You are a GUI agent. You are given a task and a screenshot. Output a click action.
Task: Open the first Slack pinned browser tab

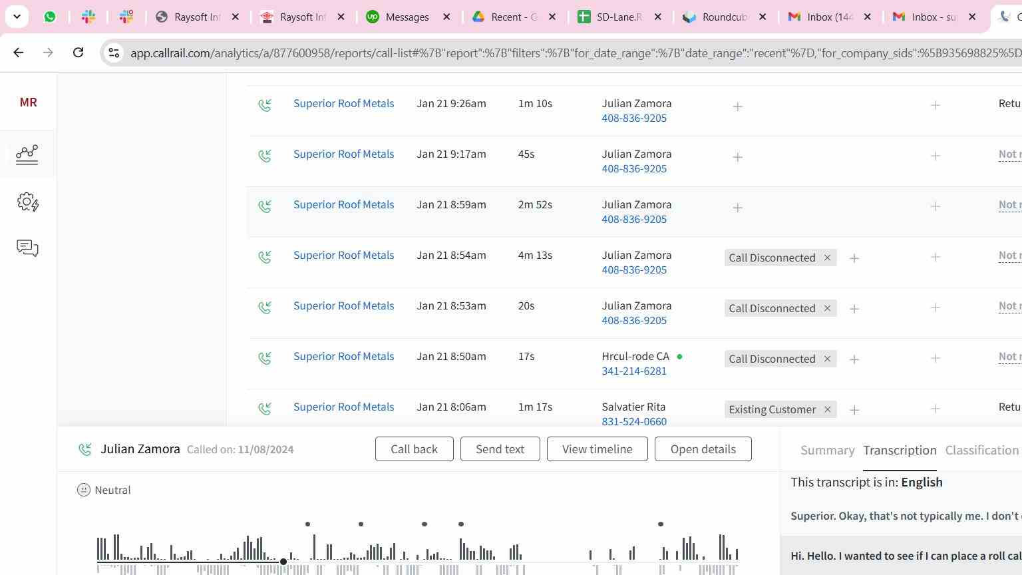pyautogui.click(x=88, y=17)
